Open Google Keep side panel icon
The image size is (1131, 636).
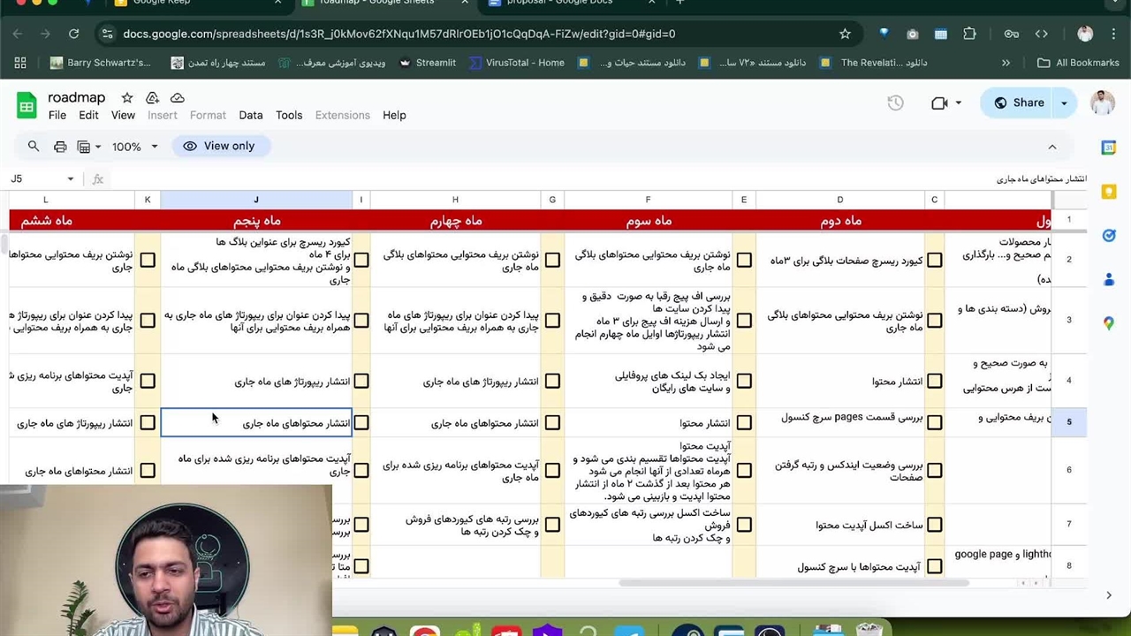pos(1109,192)
